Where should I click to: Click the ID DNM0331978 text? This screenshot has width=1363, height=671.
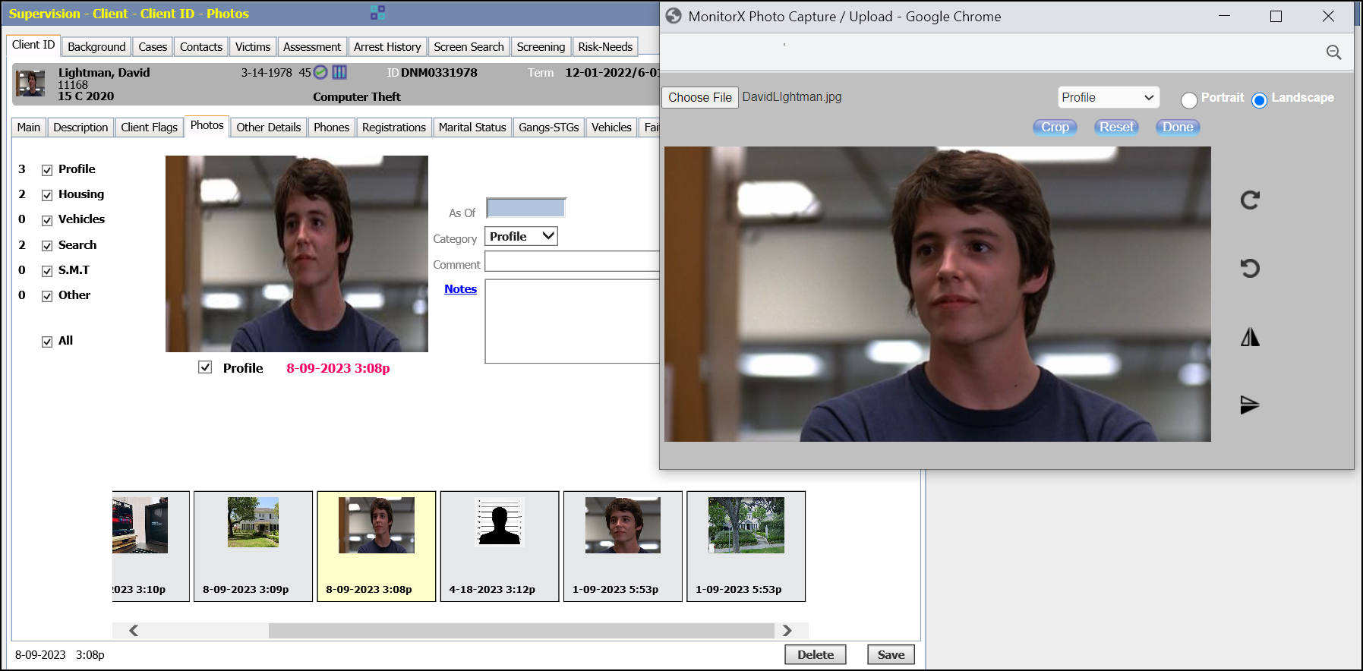point(432,72)
